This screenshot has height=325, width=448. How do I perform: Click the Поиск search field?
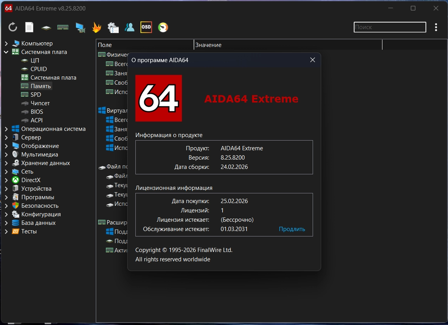click(x=389, y=27)
